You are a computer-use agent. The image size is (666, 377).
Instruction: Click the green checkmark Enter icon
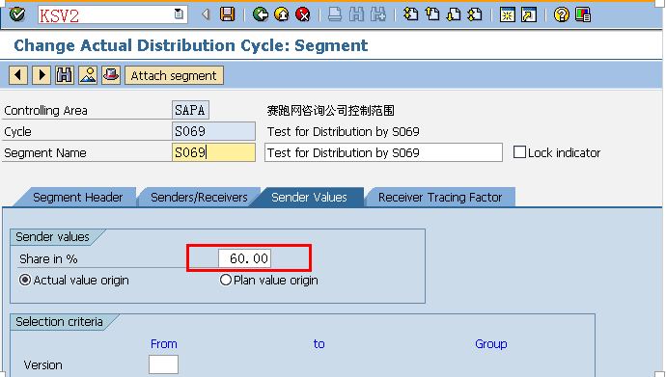tap(17, 14)
